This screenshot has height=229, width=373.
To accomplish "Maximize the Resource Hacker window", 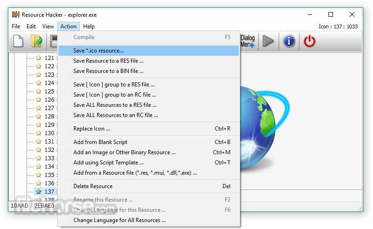I will (x=331, y=14).
